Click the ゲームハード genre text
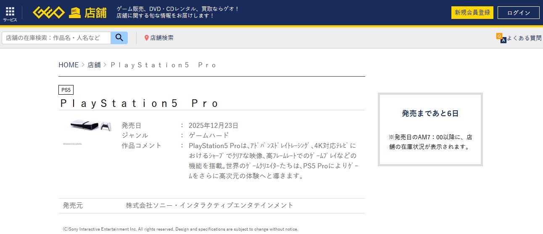The width and height of the screenshot is (543, 234). coord(209,135)
